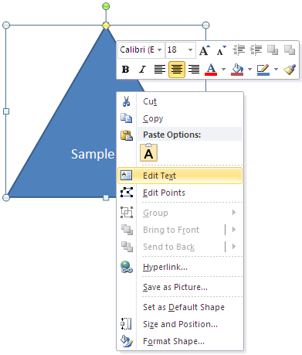
Task: Increase the list indent level
Action: (x=256, y=49)
